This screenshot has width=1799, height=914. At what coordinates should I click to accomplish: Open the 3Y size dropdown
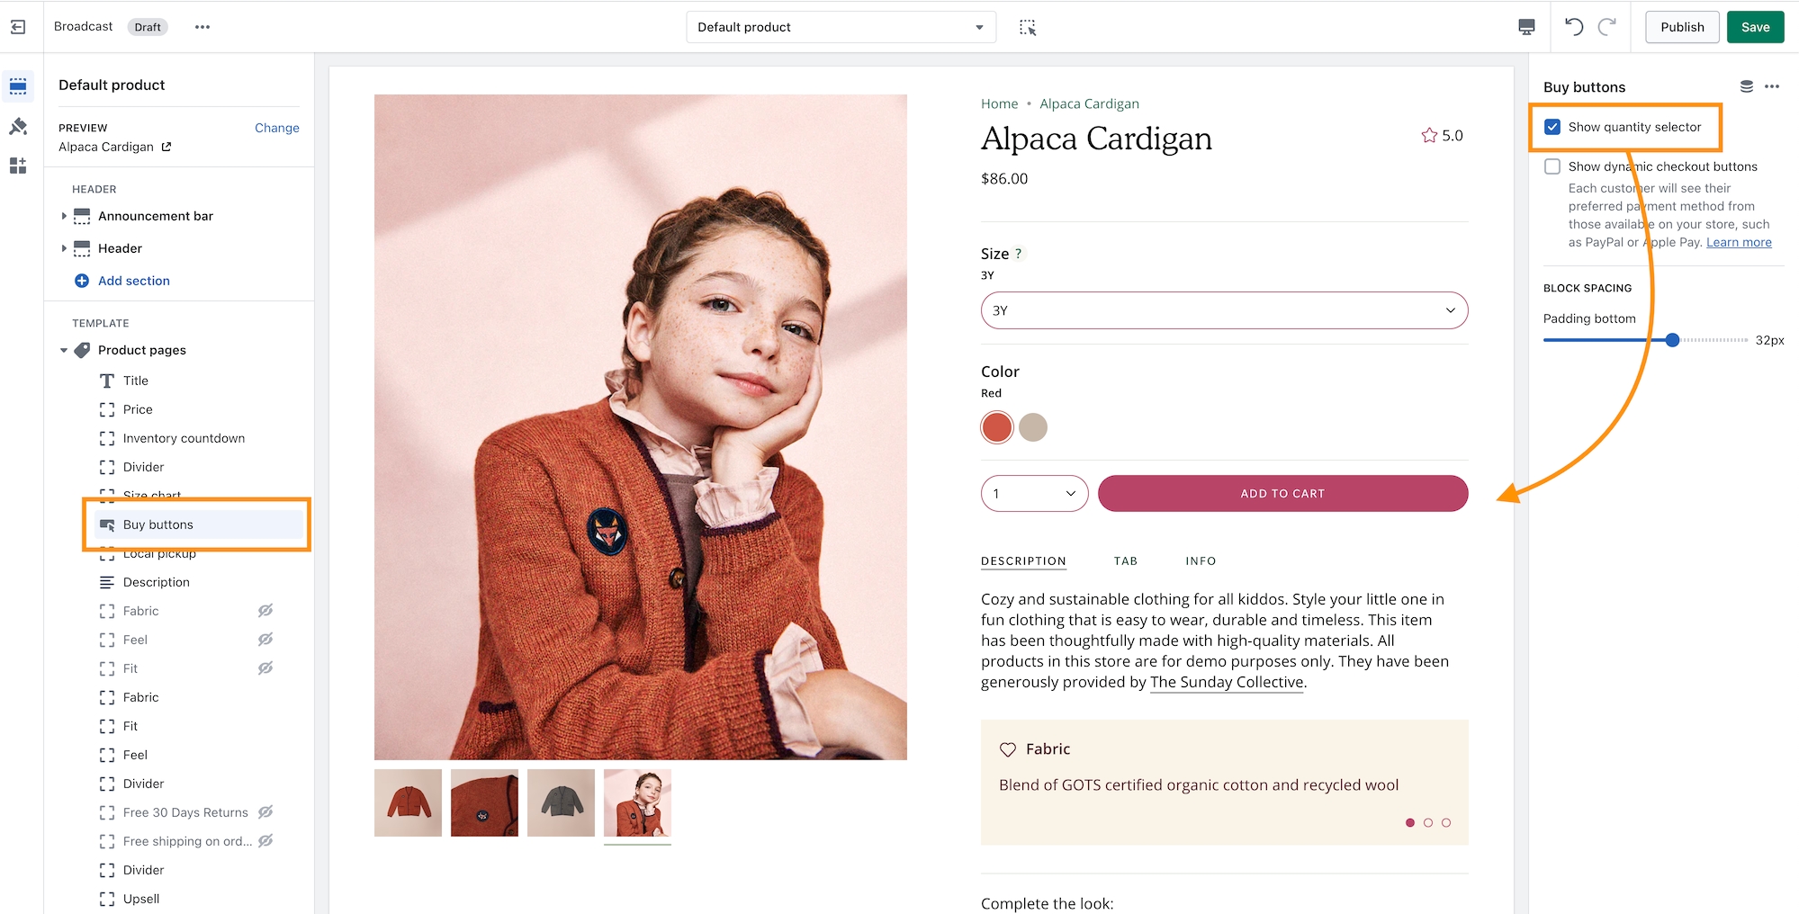coord(1224,310)
